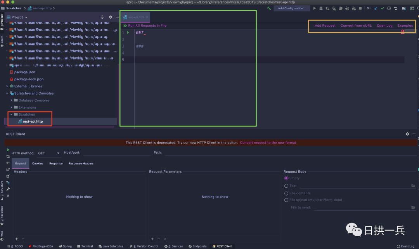The height and width of the screenshot is (249, 419).
Task: Click Convert request to the new format
Action: [268, 143]
